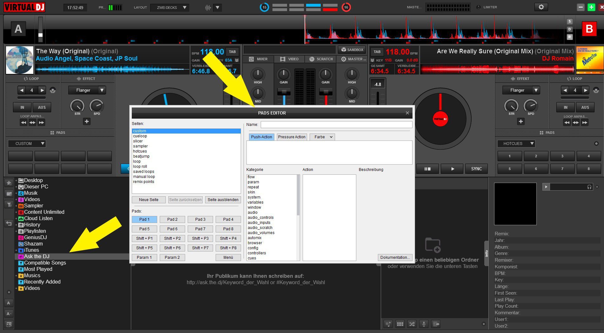Open Dokumentation in Pads Editor
Image resolution: width=604 pixels, height=333 pixels.
click(395, 257)
